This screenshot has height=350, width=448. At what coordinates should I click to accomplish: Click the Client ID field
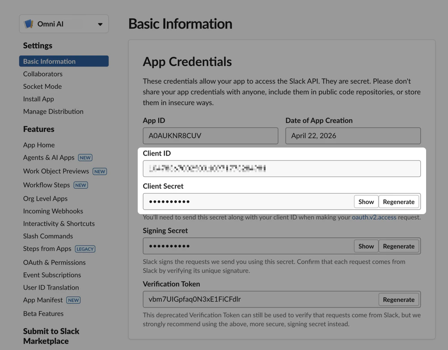282,169
